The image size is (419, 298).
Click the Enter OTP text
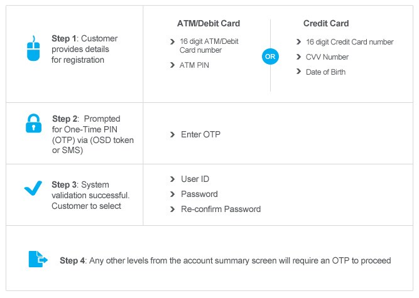pyautogui.click(x=200, y=135)
